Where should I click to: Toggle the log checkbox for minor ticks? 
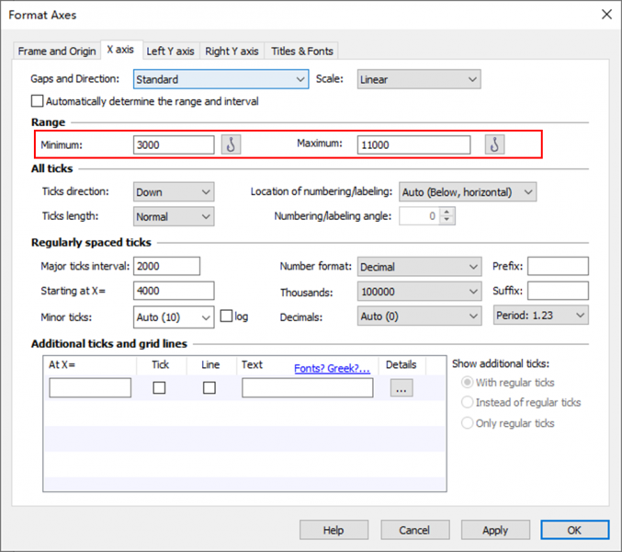(227, 316)
